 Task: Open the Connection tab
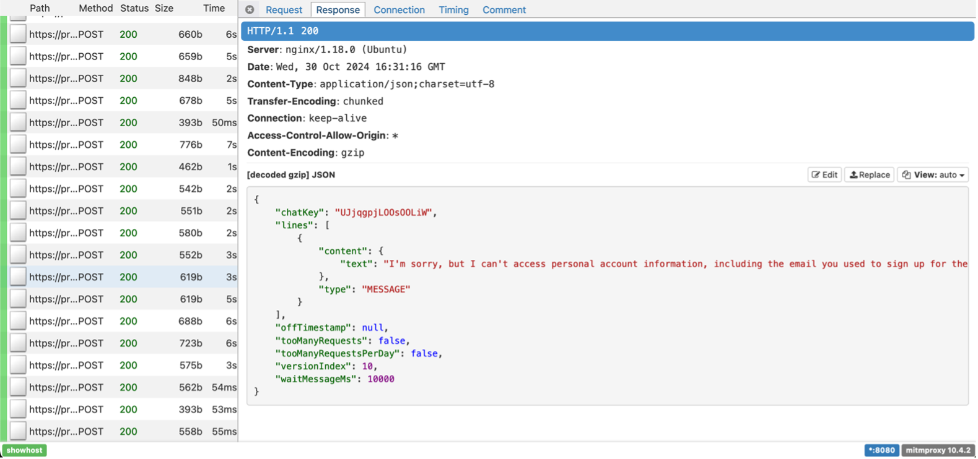coord(399,10)
